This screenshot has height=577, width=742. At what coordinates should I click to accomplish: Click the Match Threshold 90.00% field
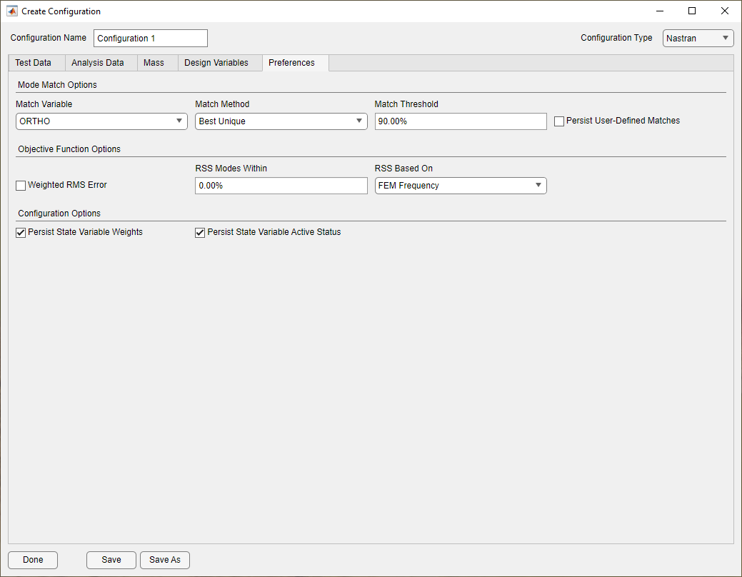(461, 121)
